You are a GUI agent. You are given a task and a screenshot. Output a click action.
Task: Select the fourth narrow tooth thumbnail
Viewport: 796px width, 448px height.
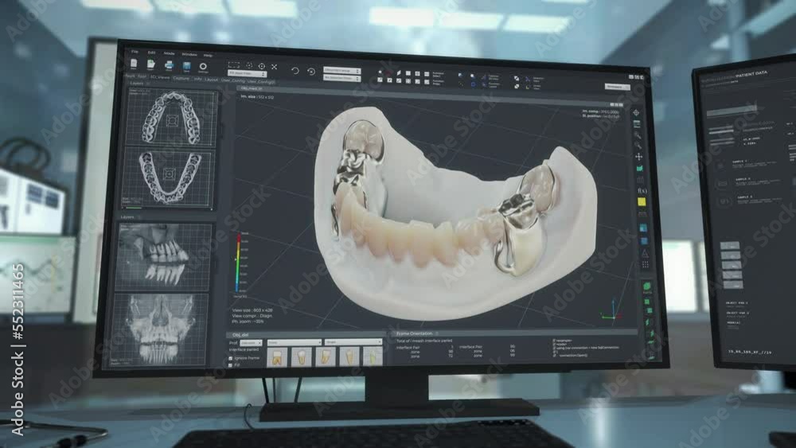(x=349, y=356)
